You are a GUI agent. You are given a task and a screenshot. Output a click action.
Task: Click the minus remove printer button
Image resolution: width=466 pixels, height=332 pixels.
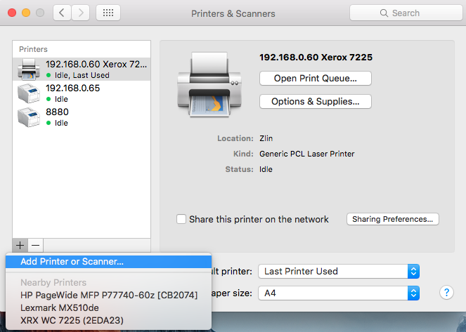tap(36, 245)
